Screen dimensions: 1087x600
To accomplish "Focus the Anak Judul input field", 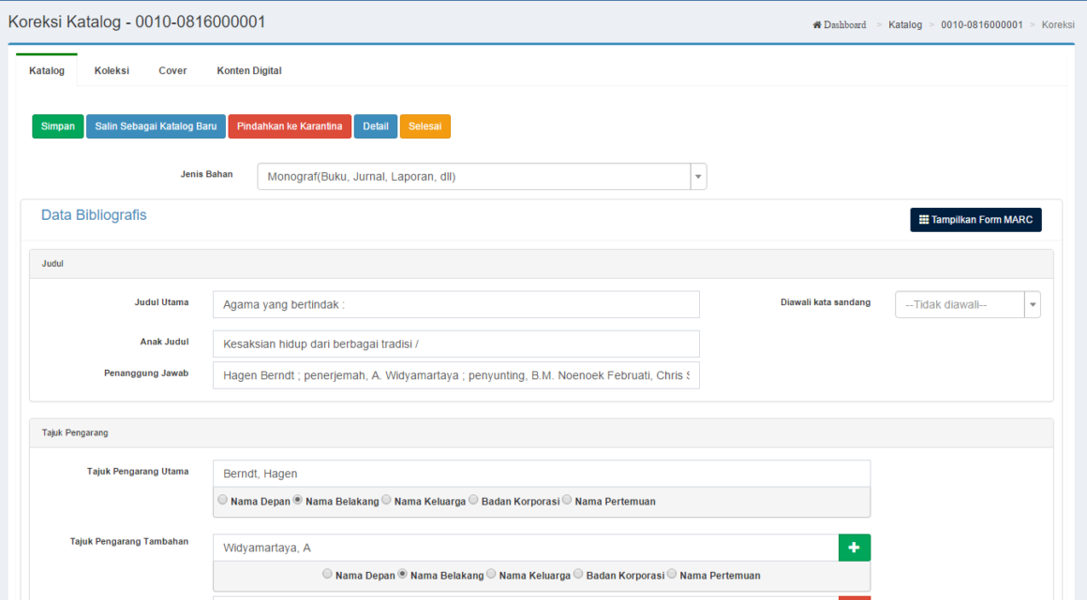I will pos(455,344).
